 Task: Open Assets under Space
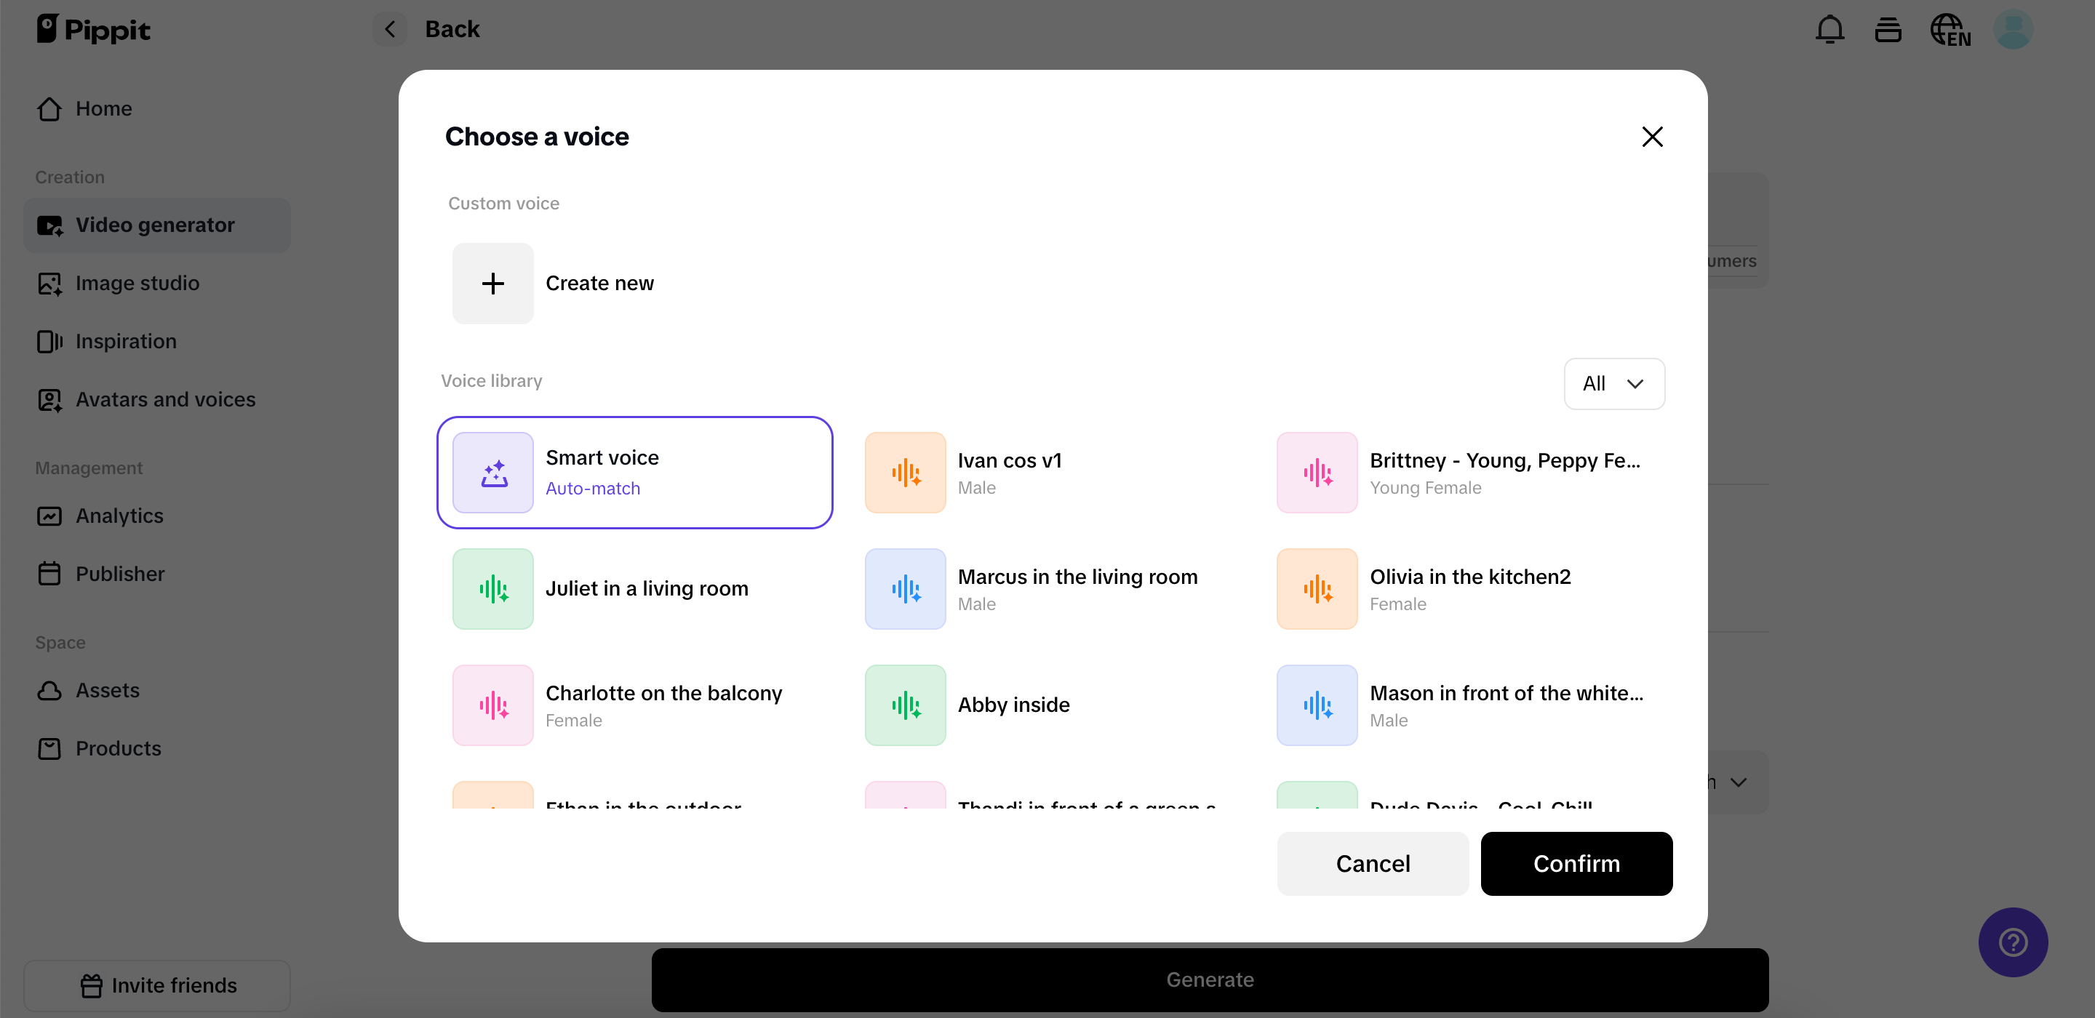[x=108, y=689]
